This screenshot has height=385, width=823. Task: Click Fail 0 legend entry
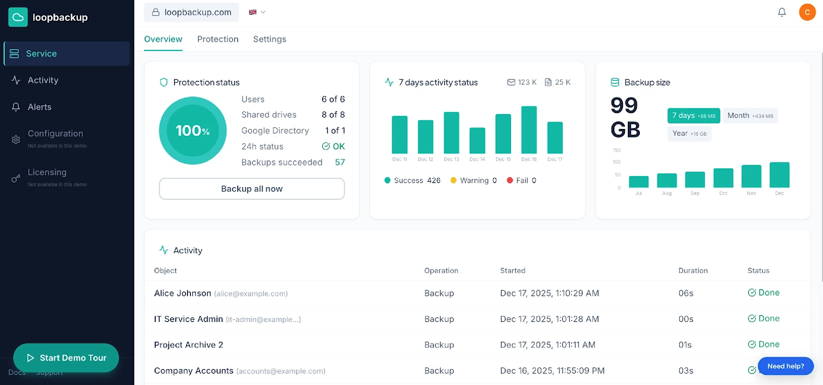(522, 180)
